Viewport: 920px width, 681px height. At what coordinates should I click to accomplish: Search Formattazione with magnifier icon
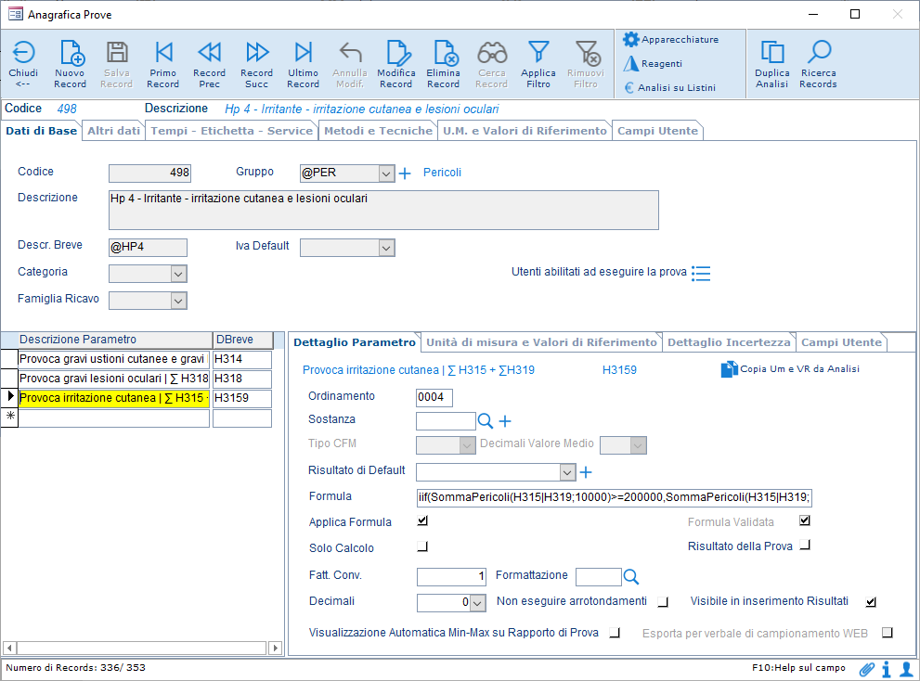click(x=630, y=576)
